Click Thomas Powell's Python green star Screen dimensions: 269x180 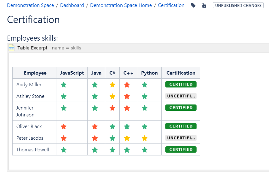pyautogui.click(x=145, y=150)
